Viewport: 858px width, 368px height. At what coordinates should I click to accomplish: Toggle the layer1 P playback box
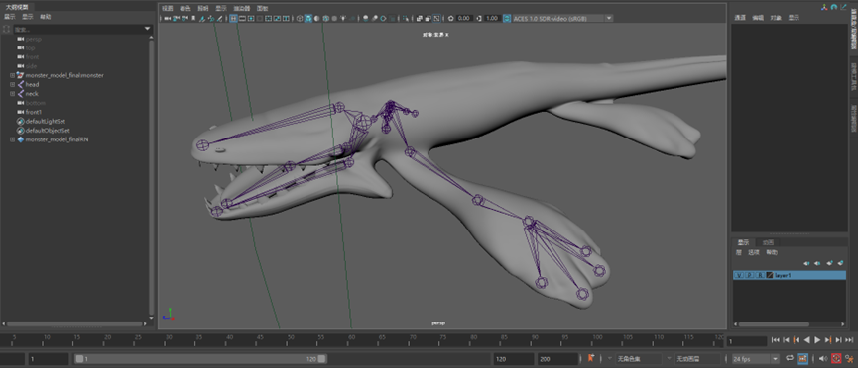pos(750,276)
